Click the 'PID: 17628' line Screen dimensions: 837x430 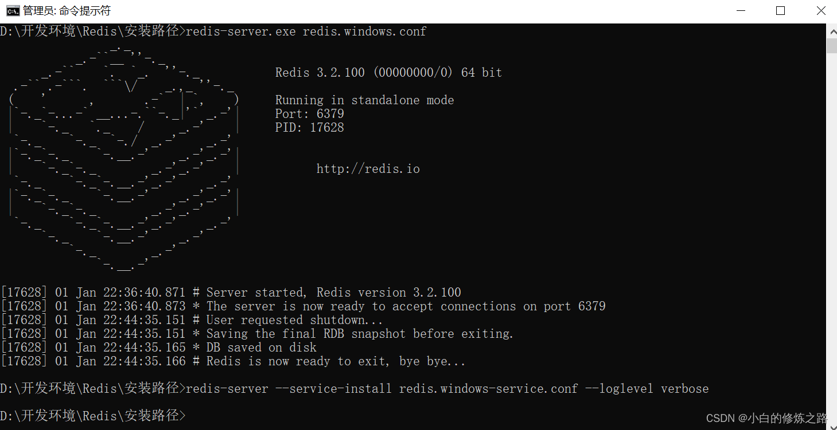click(309, 128)
